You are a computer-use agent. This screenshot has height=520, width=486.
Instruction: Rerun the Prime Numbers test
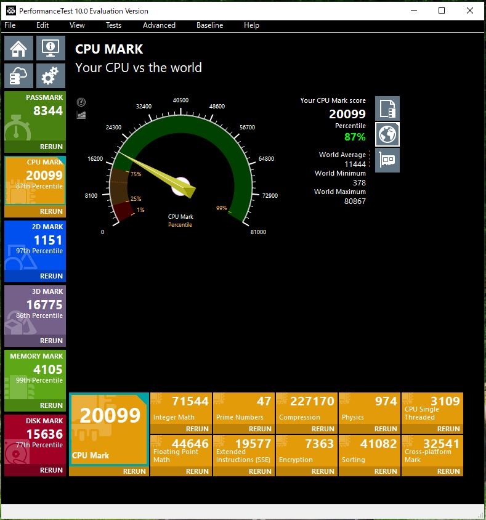[x=260, y=429]
